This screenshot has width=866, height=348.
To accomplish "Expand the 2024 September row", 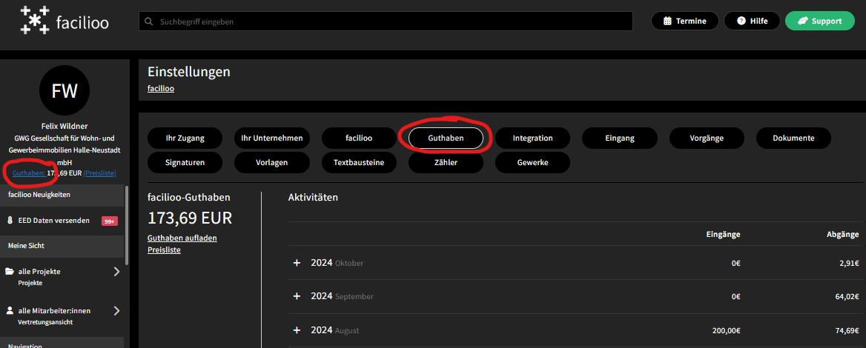I will [297, 296].
